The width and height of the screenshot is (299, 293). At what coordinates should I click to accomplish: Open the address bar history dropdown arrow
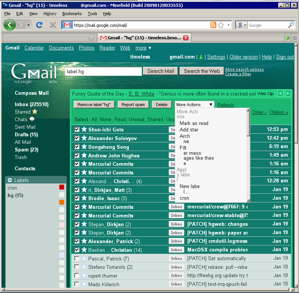228,25
